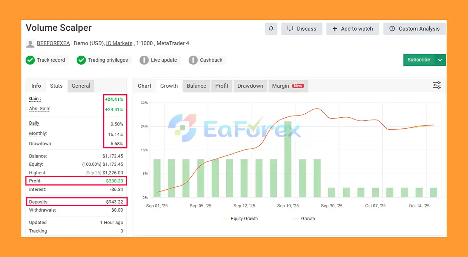468x257 pixels.
Task: Open chart settings sliders icon
Action: (x=437, y=85)
